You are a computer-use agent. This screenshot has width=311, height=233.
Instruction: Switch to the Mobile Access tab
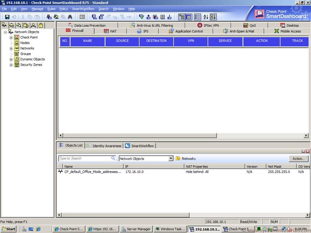[x=288, y=31]
